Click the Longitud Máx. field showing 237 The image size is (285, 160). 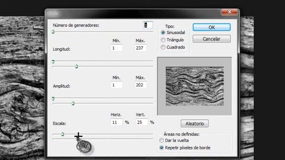141,48
